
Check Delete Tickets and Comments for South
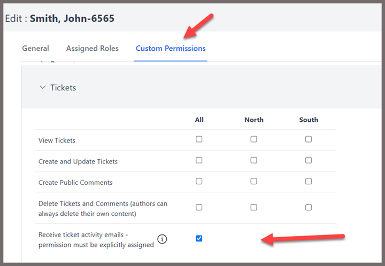(x=309, y=207)
